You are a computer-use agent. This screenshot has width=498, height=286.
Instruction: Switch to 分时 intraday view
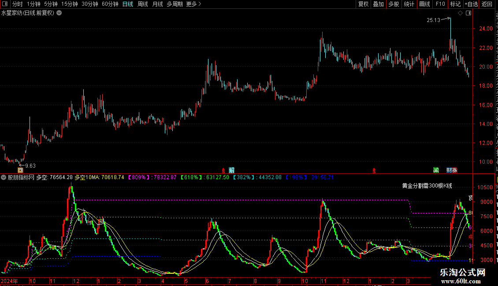pyautogui.click(x=18, y=4)
